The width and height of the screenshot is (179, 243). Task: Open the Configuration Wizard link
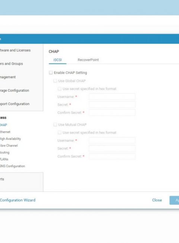(x=18, y=200)
